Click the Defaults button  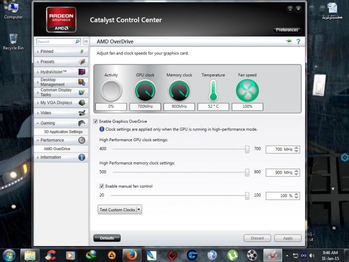coord(107,238)
